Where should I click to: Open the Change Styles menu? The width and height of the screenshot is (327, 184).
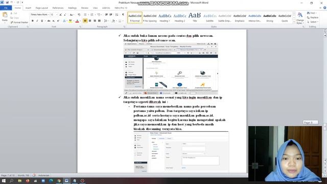pyautogui.click(x=300, y=18)
